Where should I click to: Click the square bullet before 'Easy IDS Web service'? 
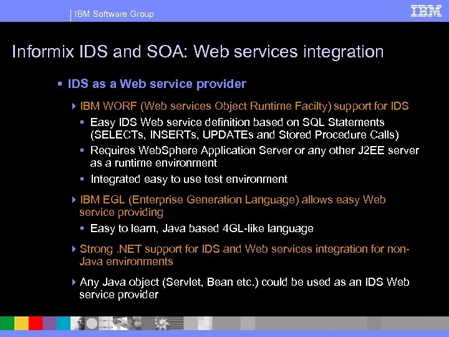(82, 122)
